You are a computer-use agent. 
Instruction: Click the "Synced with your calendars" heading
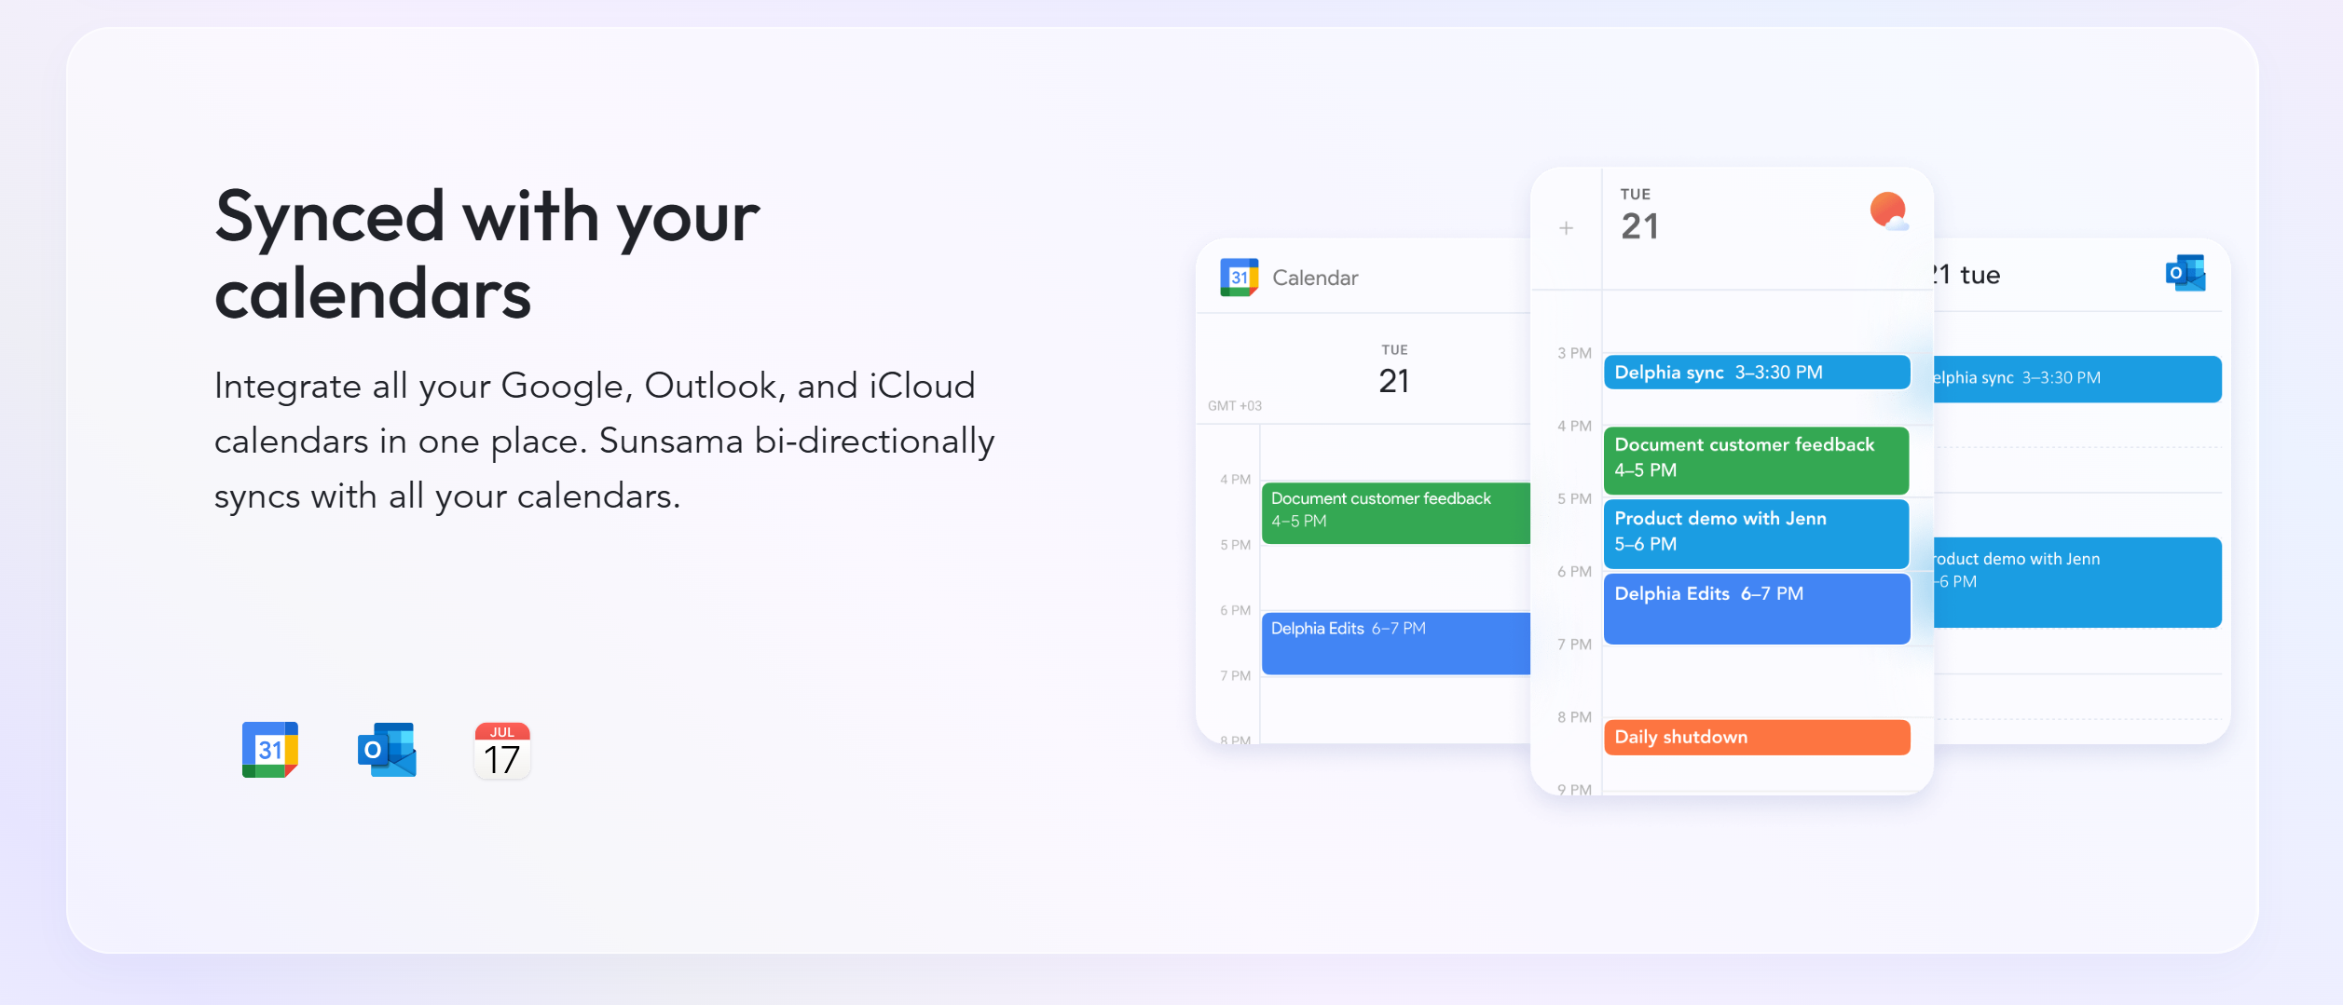point(487,254)
